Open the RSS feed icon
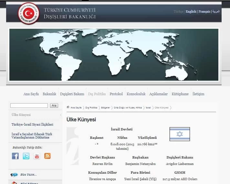The width and height of the screenshot is (230, 184). click(47, 156)
